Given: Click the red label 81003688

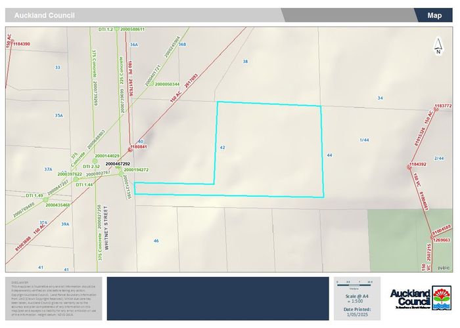Looking at the screenshot, I should pos(23,244).
